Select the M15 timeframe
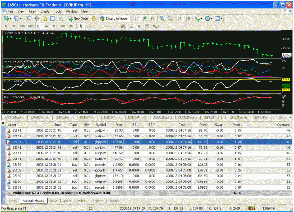Screen dimensions: 294x212 (23, 26)
